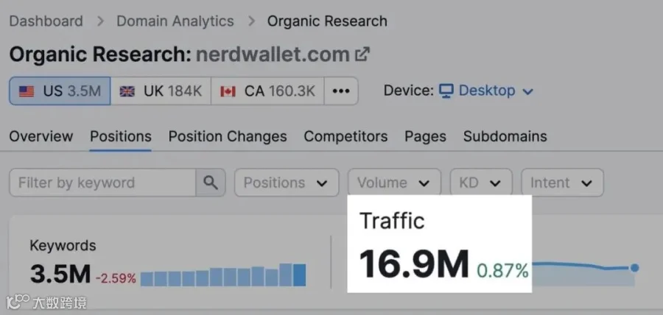
Task: Open the KD filter dropdown
Action: 481,183
